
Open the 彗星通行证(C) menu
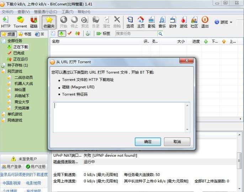(x=46, y=12)
